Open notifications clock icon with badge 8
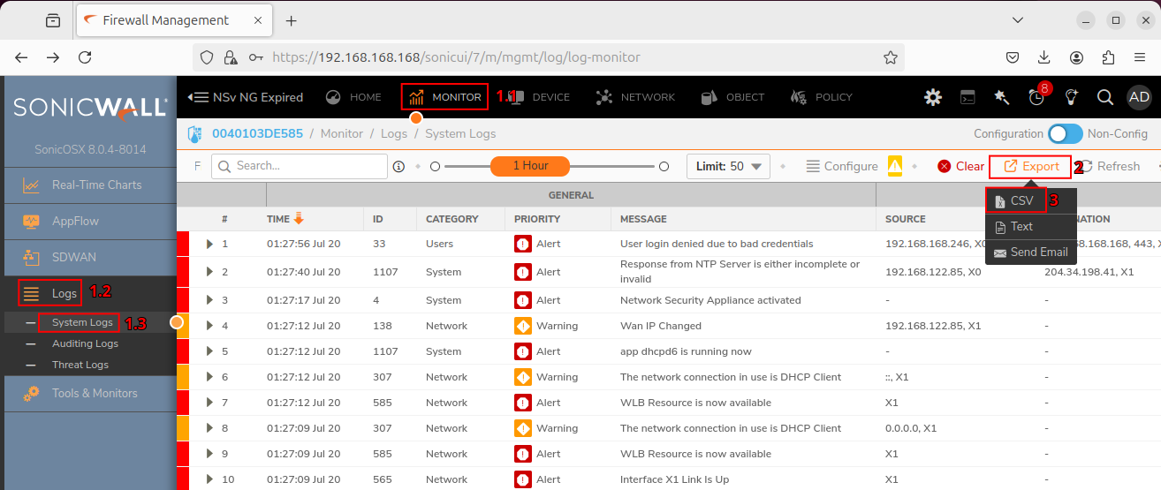 pyautogui.click(x=1036, y=97)
